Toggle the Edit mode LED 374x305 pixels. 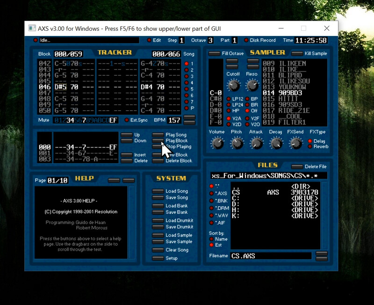click(149, 40)
